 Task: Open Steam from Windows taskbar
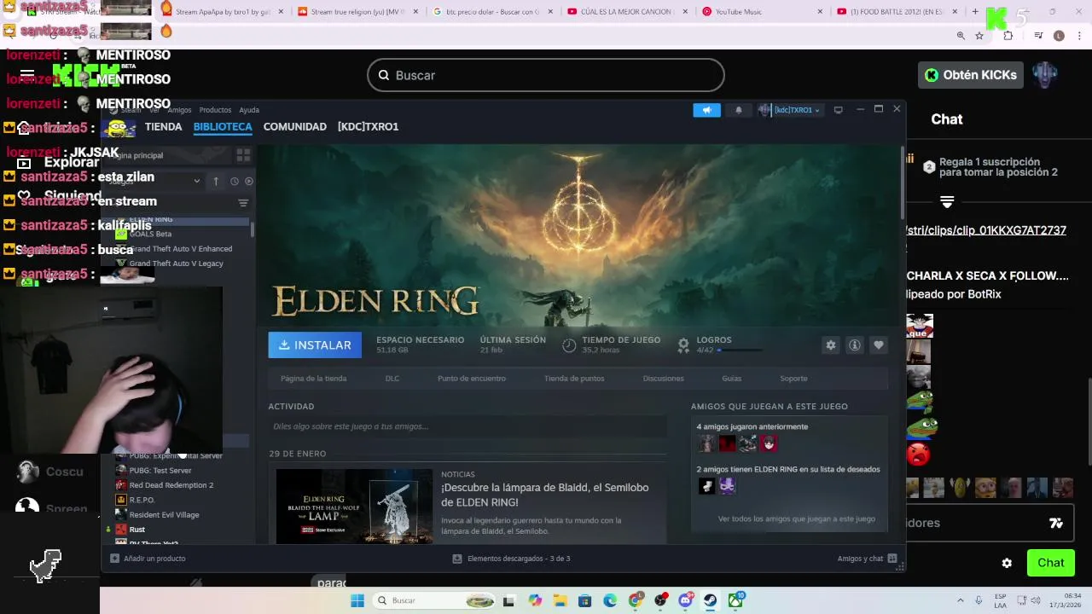click(x=710, y=600)
